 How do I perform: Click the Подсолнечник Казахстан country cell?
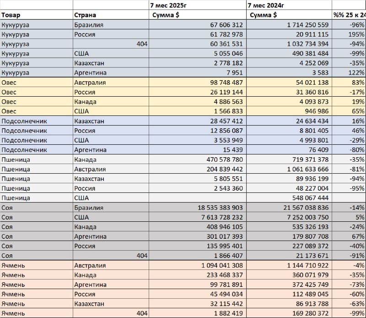[111, 121]
